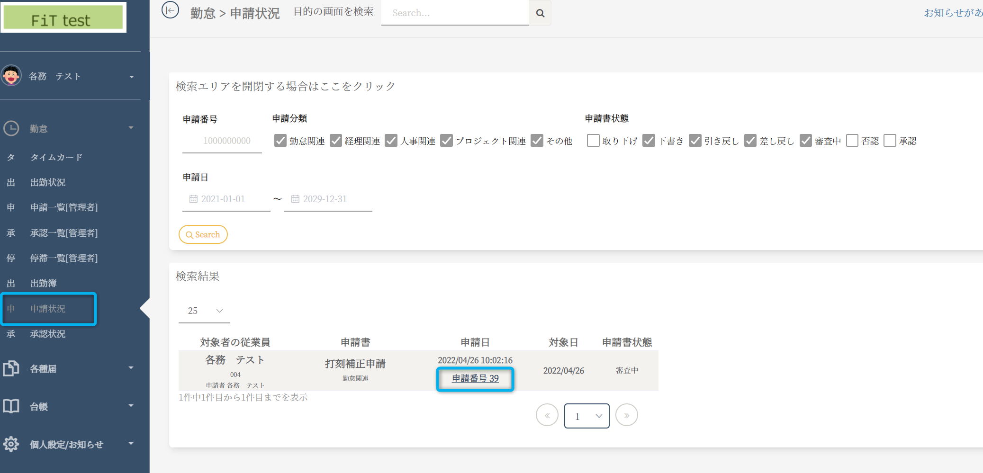
Task: Click the sidebar collapse arrow icon
Action: click(x=170, y=10)
